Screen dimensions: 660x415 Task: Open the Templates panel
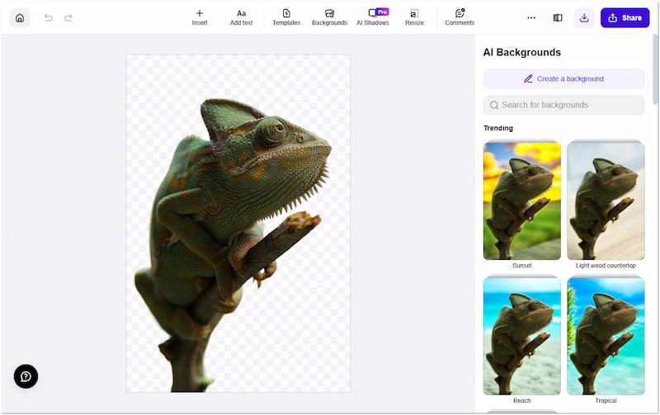286,17
